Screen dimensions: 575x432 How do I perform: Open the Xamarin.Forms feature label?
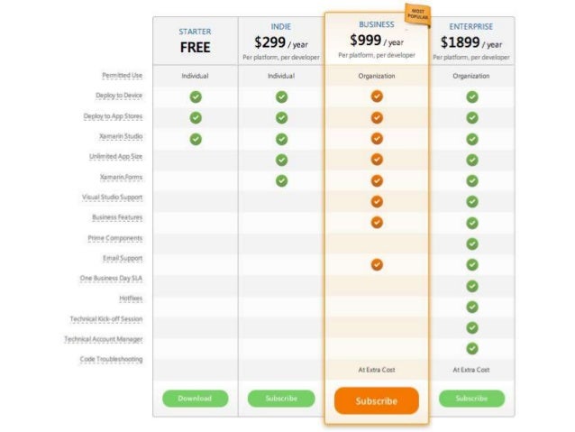point(121,177)
